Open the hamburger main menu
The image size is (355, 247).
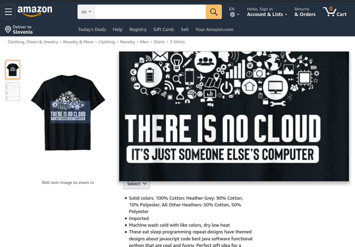8,12
